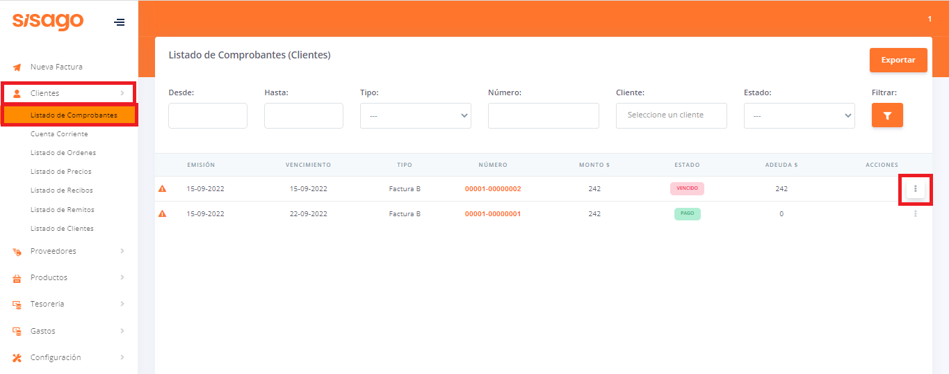Click the Nueva Factura paper plane icon
The image size is (949, 374).
[17, 67]
